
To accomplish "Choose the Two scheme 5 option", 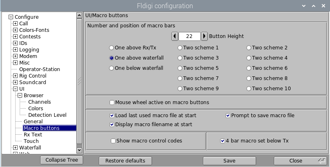I will coord(180,68).
